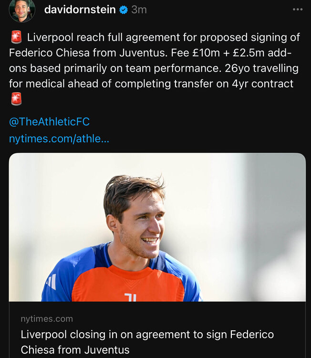Image resolution: width=311 pixels, height=358 pixels.
Task: Open davidornstein's profile picture
Action: tap(22, 10)
